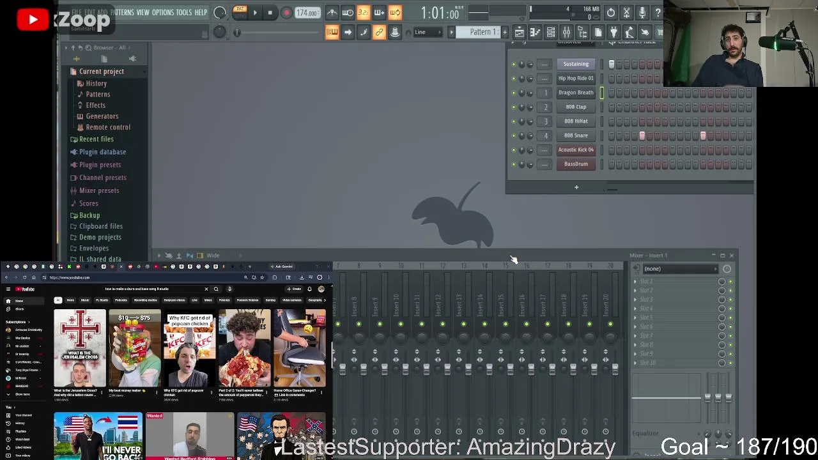Open the Jerusalem Cross video thumbnail

[80, 348]
